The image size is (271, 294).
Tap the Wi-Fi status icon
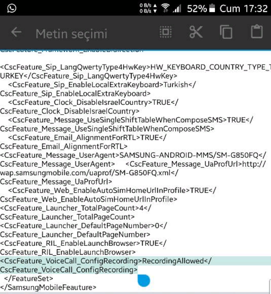[x=165, y=8]
